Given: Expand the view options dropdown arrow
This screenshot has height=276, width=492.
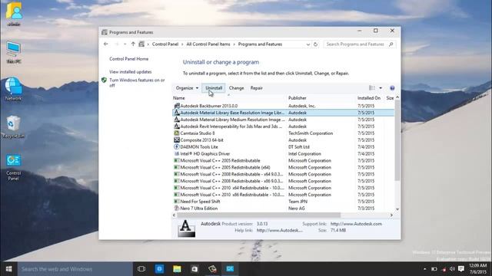Looking at the screenshot, I should click(x=381, y=88).
